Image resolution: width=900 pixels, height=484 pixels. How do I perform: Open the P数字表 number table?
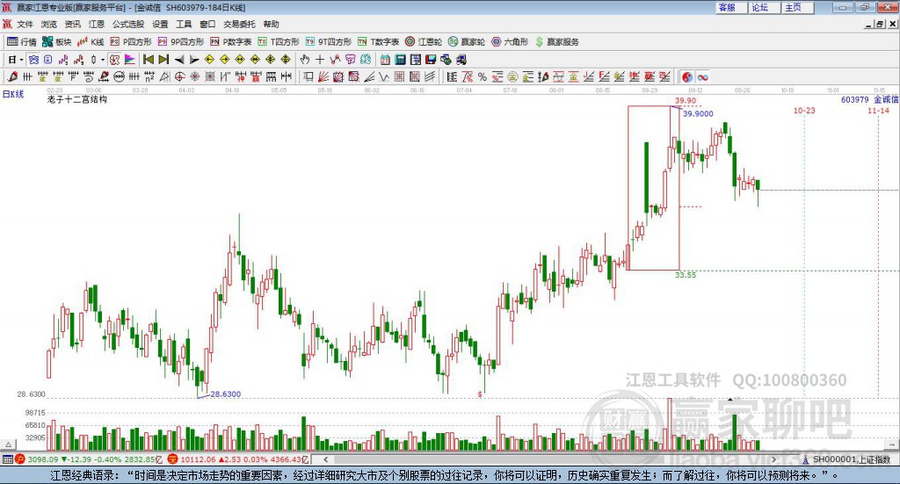[x=230, y=42]
